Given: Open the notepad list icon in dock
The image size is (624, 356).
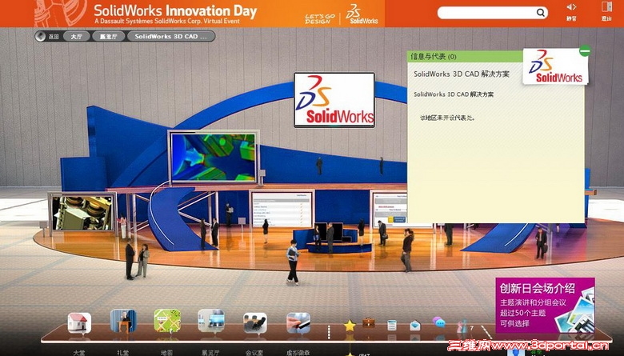Looking at the screenshot, I should point(391,326).
